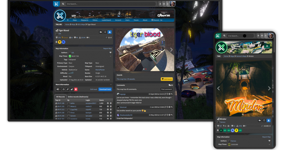The image size is (286, 150).
Task: Show previous Tiger Blood screenshot with left arrow
Action: click(118, 50)
